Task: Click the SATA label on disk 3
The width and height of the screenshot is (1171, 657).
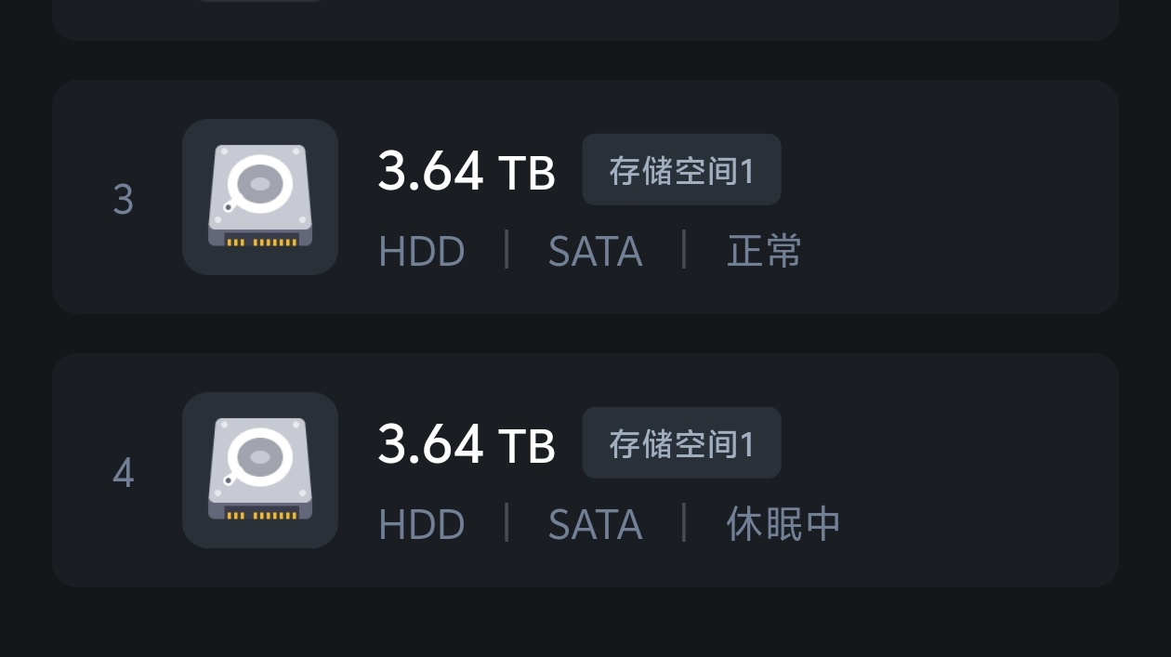Action: pos(595,252)
